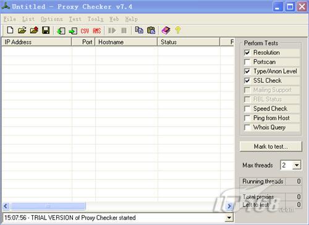309x225 pixels.
Task: Sort by Hostname column header
Action: pyautogui.click(x=126, y=42)
